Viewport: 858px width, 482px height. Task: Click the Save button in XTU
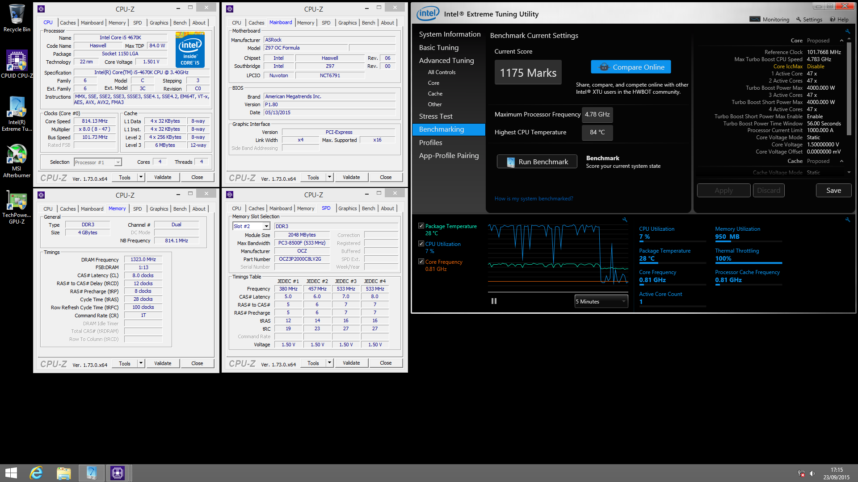(833, 191)
